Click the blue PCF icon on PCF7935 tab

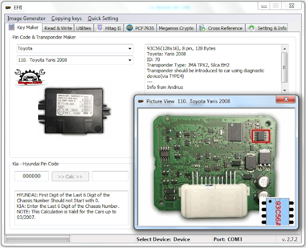tap(130, 28)
